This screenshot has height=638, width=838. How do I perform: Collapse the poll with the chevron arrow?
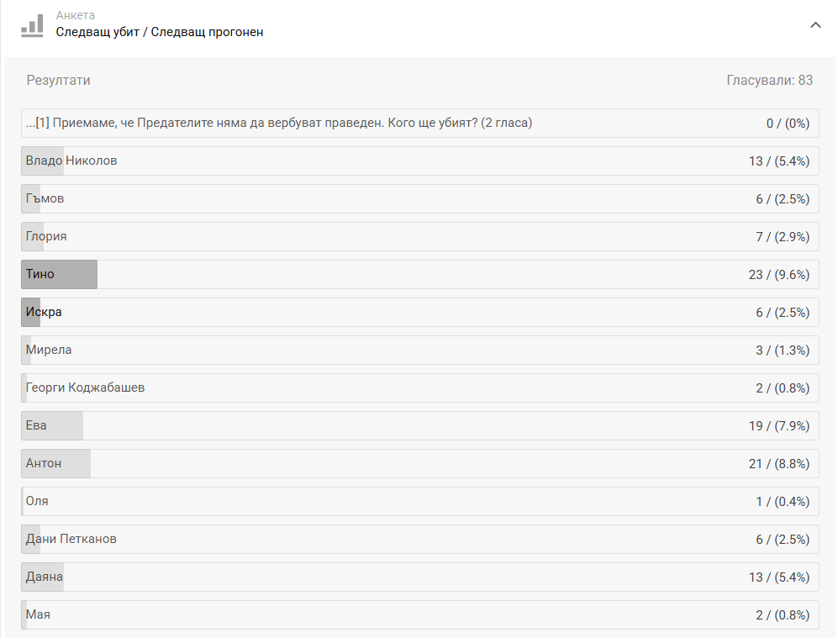[814, 25]
